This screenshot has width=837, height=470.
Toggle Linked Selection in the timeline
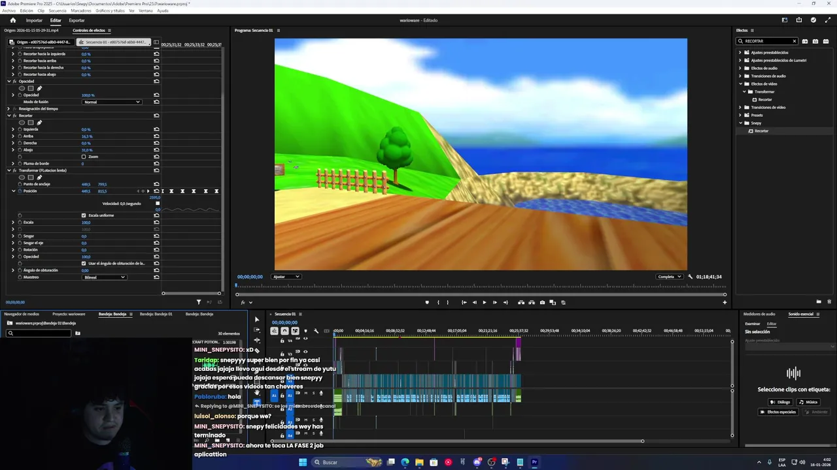pyautogui.click(x=295, y=331)
